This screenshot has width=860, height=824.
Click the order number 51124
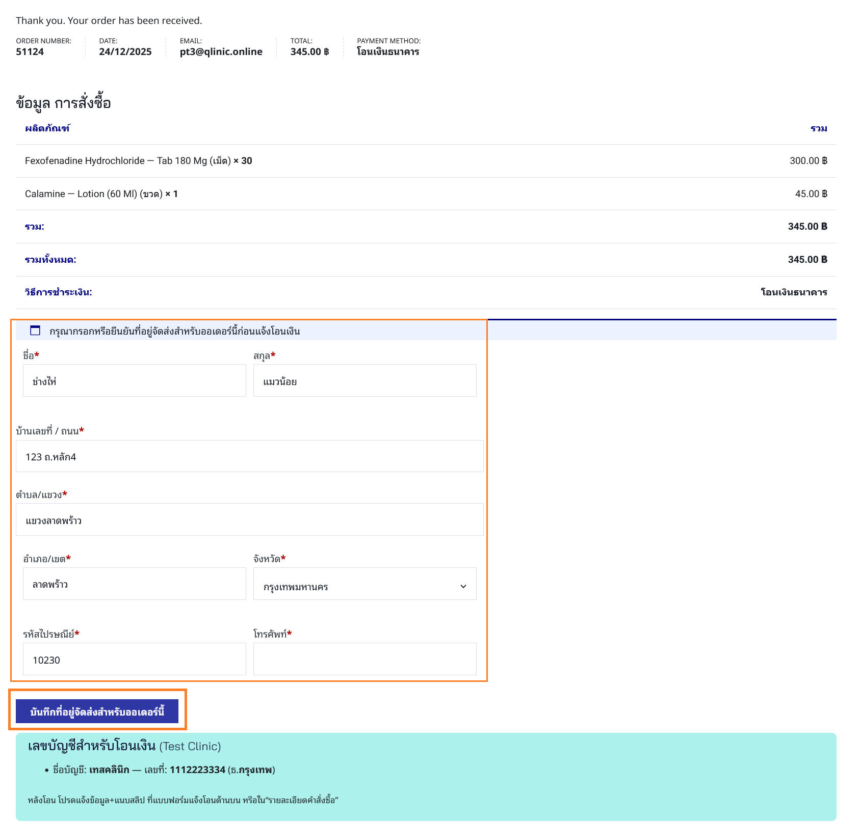pyautogui.click(x=30, y=52)
